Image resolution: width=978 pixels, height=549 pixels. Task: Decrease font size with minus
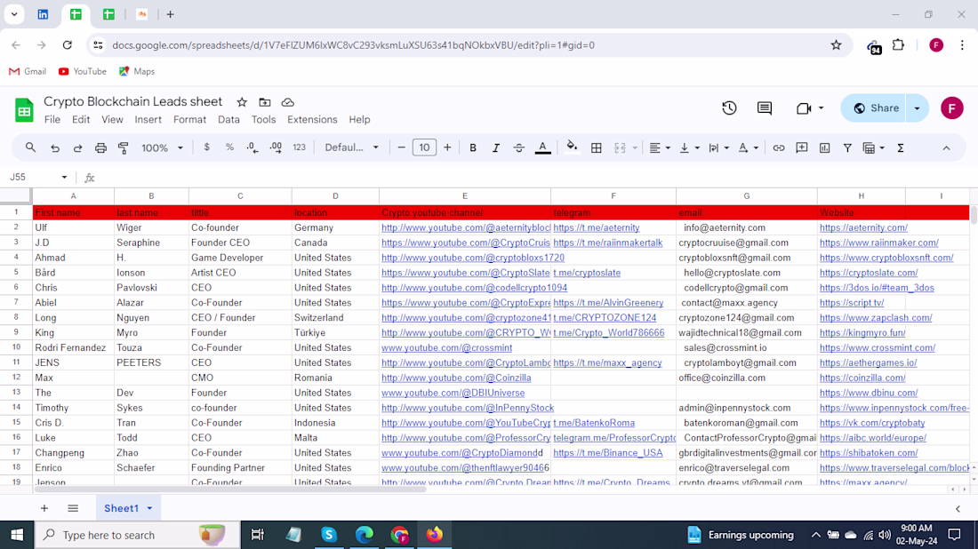click(401, 147)
